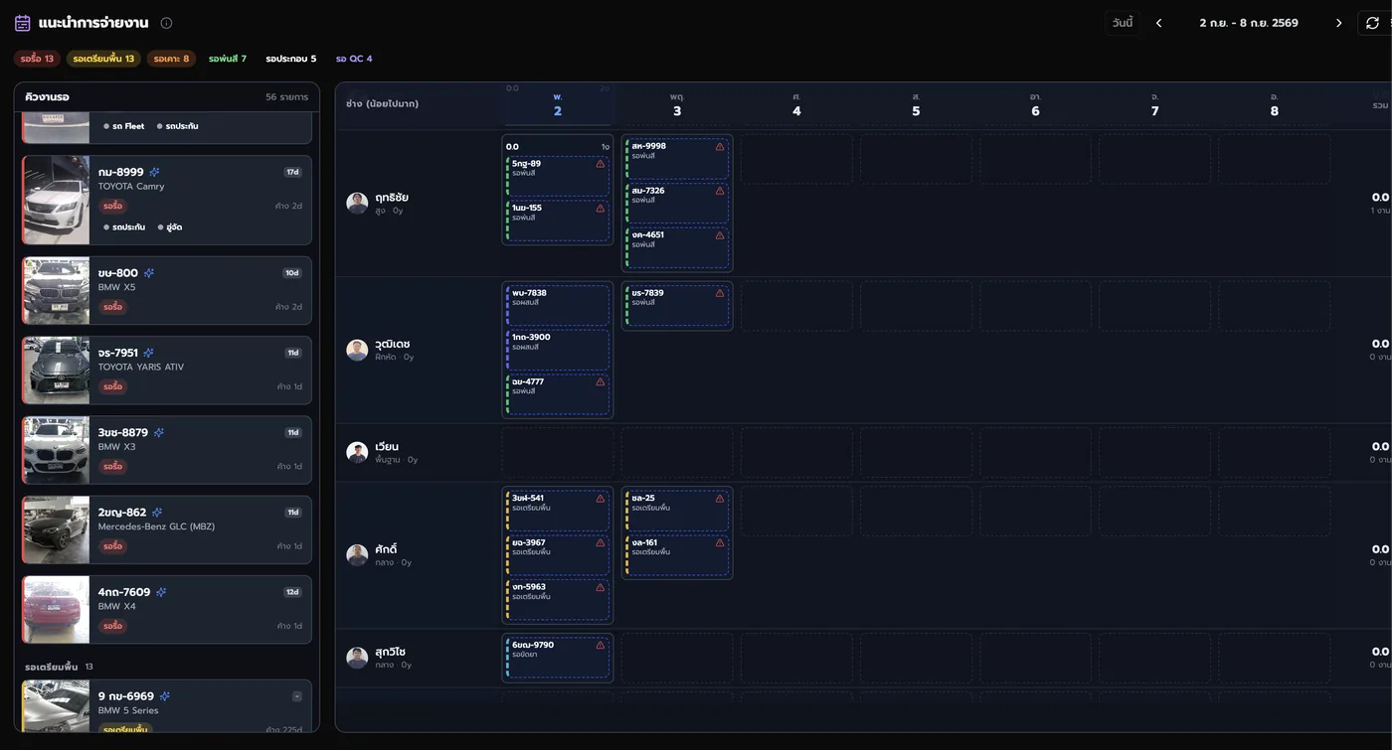1392x750 pixels.
Task: Open the TOYOTA YARIS ATIV thumbnail
Action: 57,370
